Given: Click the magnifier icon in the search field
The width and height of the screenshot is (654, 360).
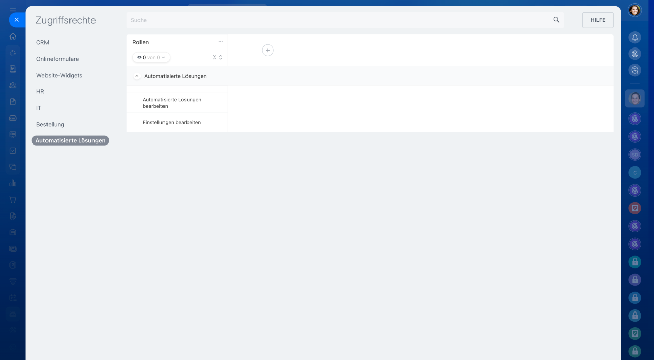Looking at the screenshot, I should point(556,20).
